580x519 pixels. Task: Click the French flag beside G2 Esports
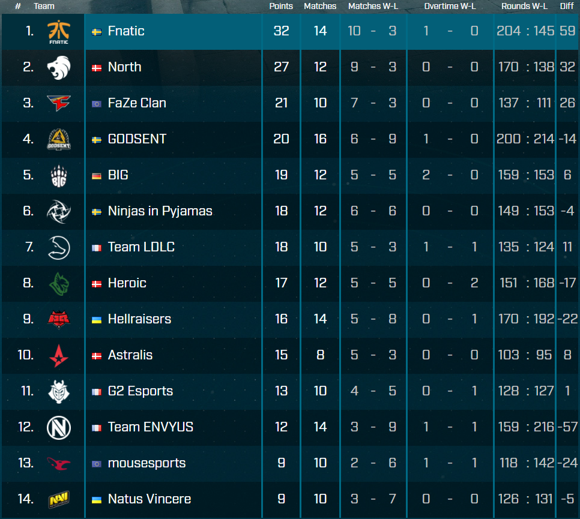[x=97, y=392]
